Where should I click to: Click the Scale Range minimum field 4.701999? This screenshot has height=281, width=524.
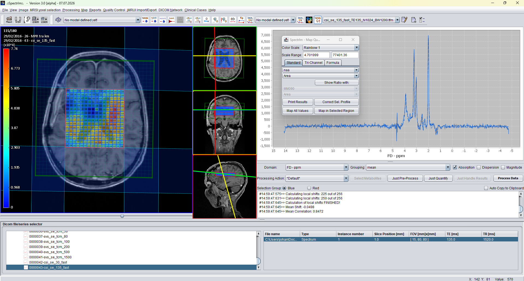[316, 55]
